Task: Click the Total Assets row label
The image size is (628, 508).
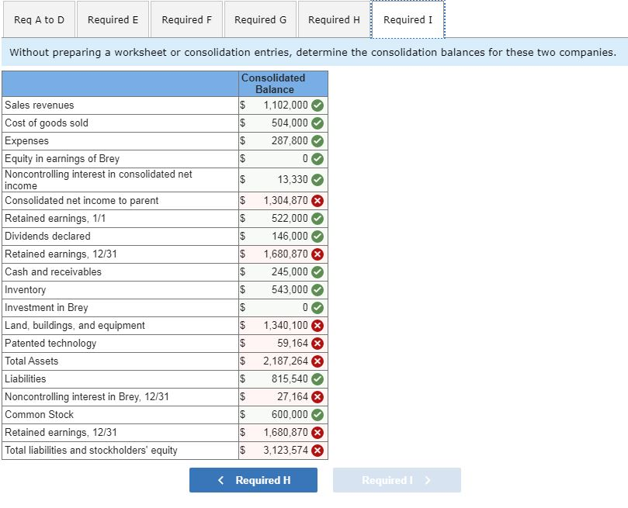Action: [31, 361]
